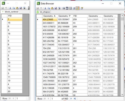Image resolution: width=125 pixels, height=101 pixels.
Task: Select cell 188.367912 in Geometry P column
Action: pos(65,77)
